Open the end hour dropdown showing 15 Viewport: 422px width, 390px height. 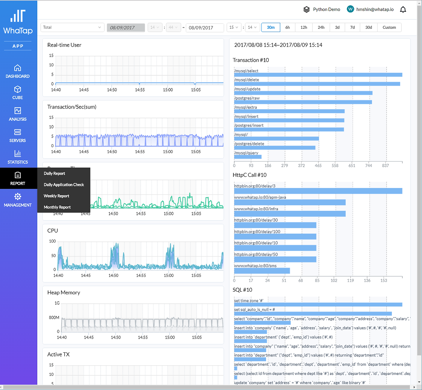(x=234, y=27)
